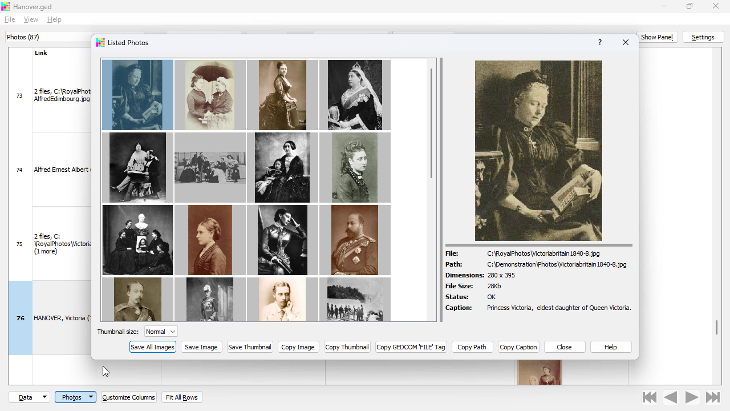
Task: Open the Photos dropdown arrow at bottom
Action: click(x=91, y=397)
